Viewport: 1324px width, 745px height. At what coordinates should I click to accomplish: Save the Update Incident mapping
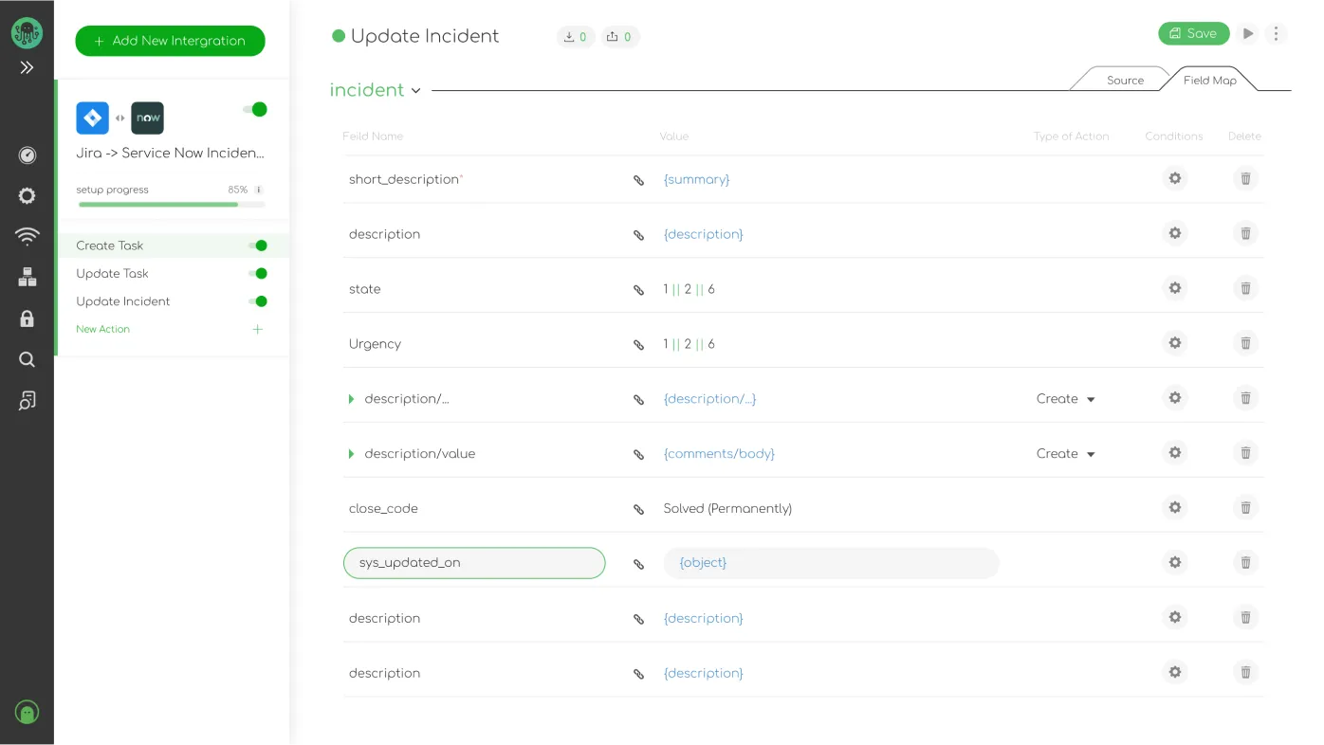pos(1193,34)
